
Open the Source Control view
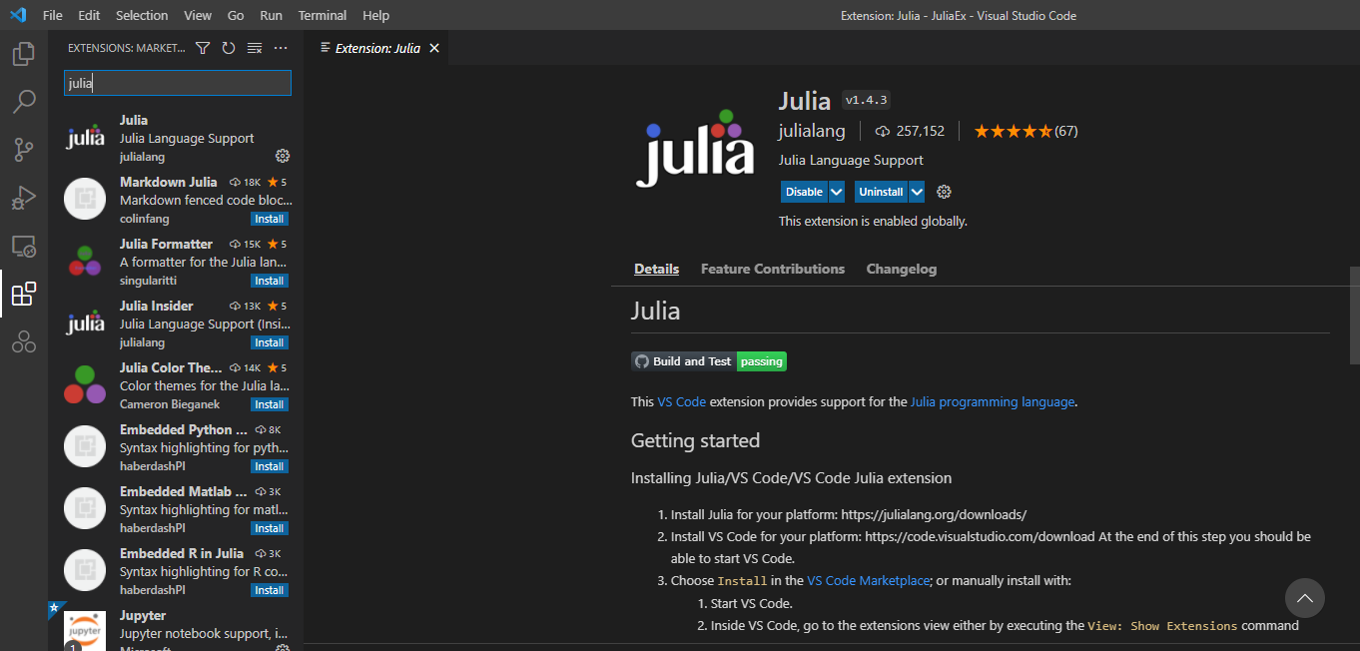[x=24, y=150]
